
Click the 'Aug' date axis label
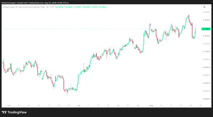[151, 105]
